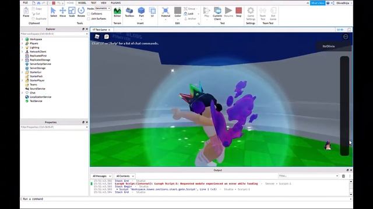Open the Toolbox panel
Viewport: 373px width, 209px height.
pos(129,12)
